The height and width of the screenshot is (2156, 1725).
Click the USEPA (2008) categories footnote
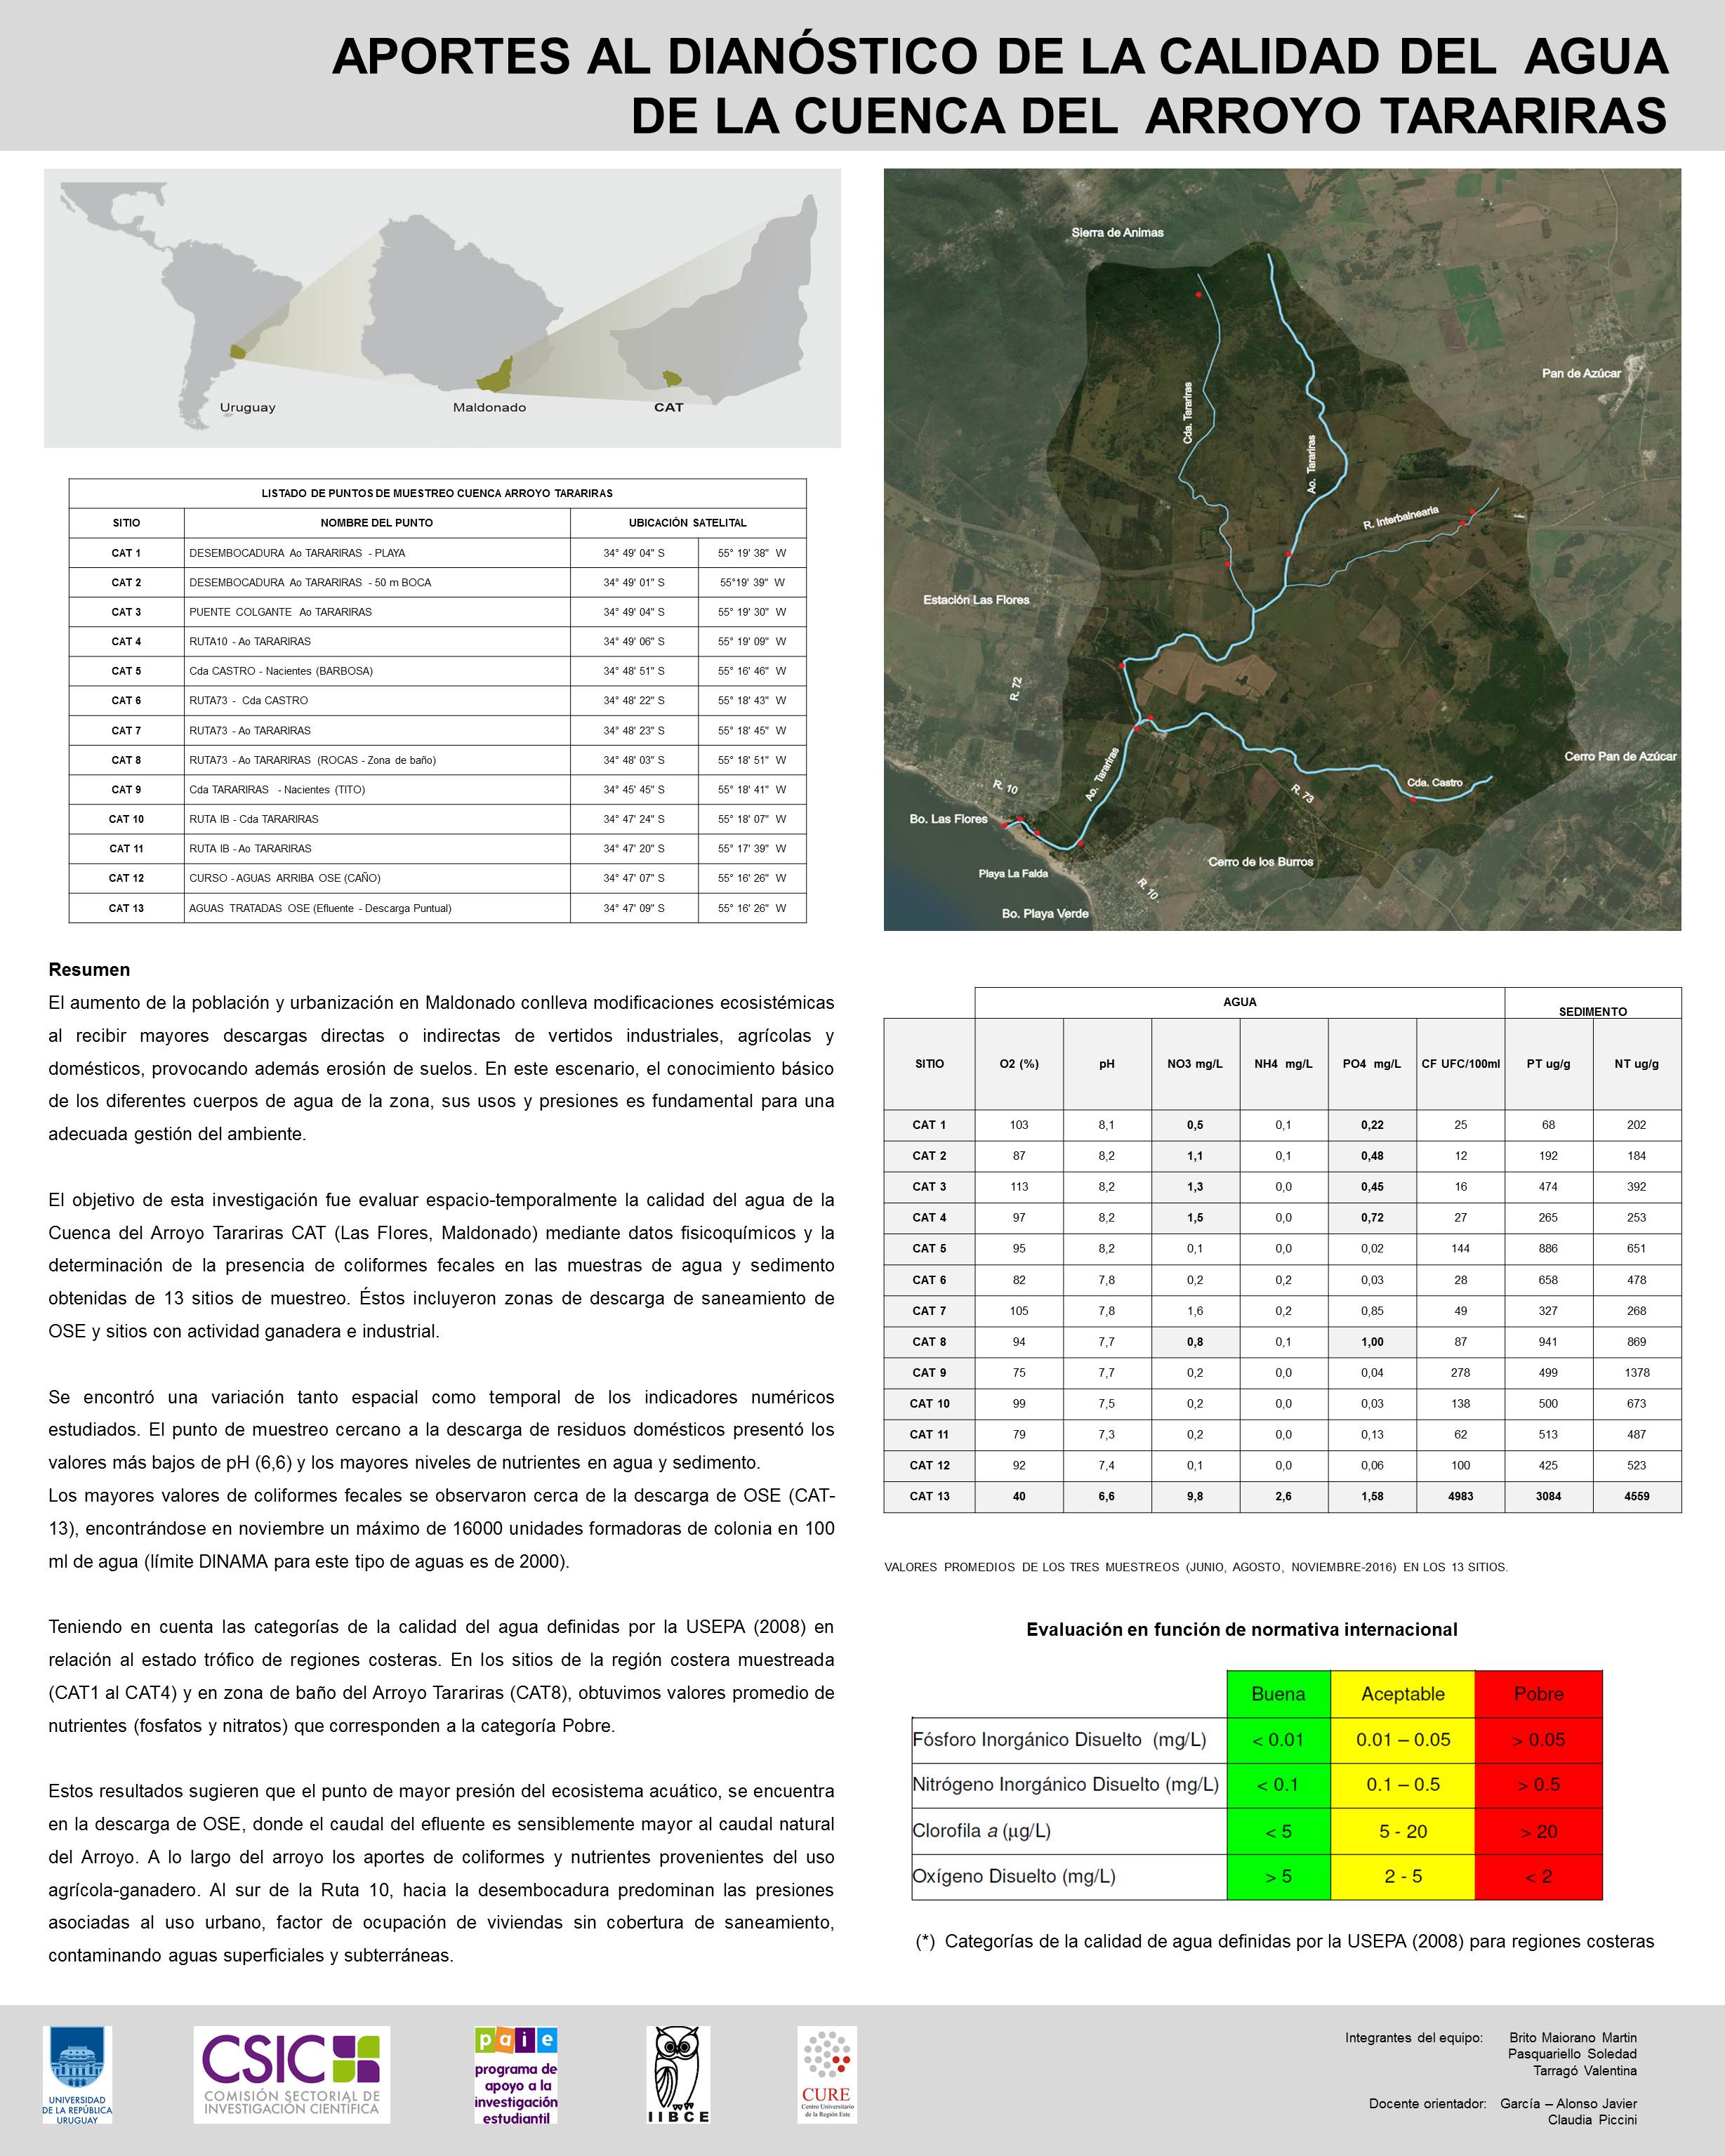(1285, 1941)
